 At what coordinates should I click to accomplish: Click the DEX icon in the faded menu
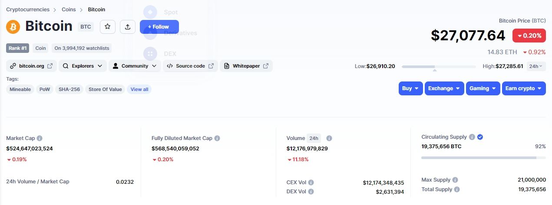click(x=150, y=54)
